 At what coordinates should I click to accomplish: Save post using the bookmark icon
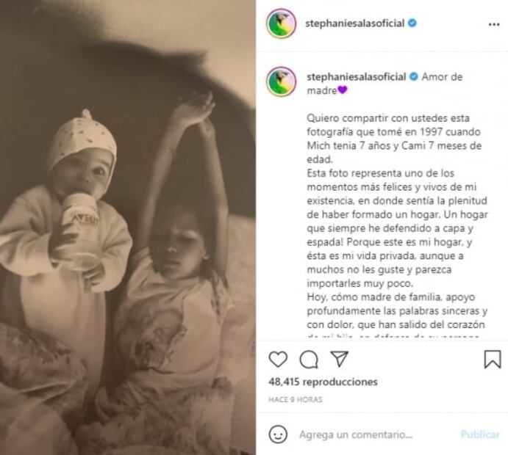tap(493, 360)
